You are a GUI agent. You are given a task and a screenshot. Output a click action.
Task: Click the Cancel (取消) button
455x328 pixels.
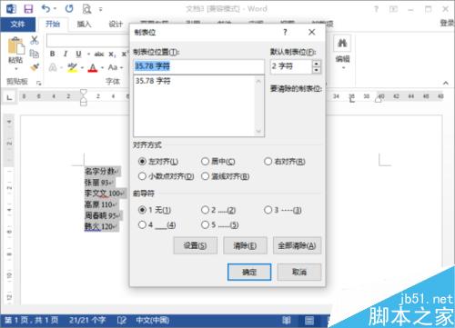(x=299, y=272)
